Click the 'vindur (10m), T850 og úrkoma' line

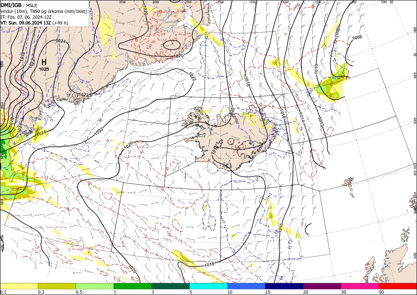pos(44,11)
